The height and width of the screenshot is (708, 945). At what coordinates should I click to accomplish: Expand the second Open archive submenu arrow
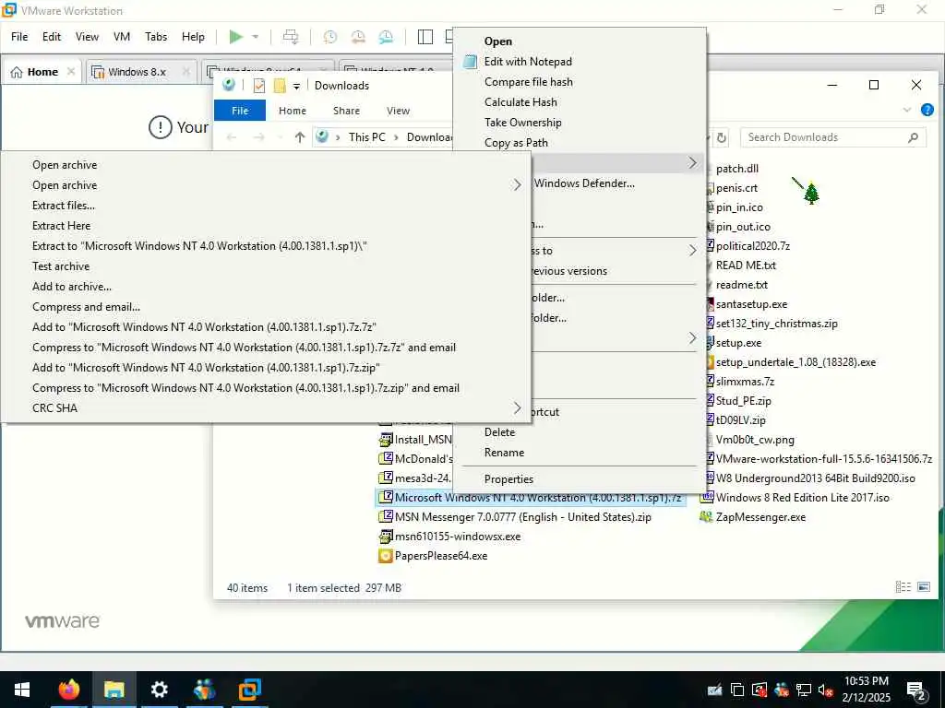[517, 184]
